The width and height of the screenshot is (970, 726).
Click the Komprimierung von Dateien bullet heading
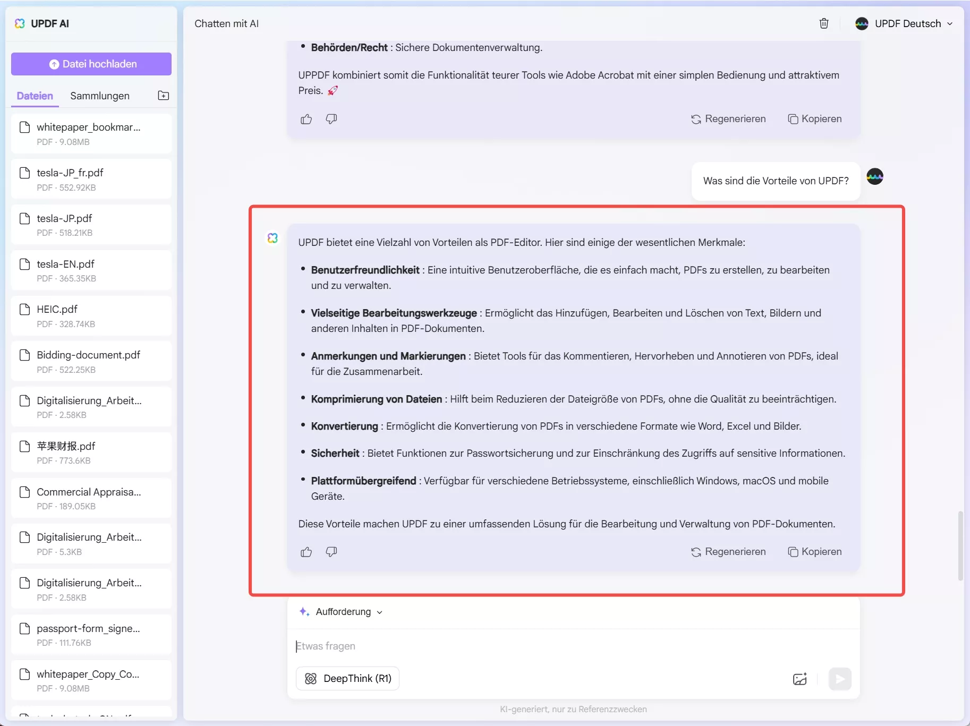coord(377,399)
